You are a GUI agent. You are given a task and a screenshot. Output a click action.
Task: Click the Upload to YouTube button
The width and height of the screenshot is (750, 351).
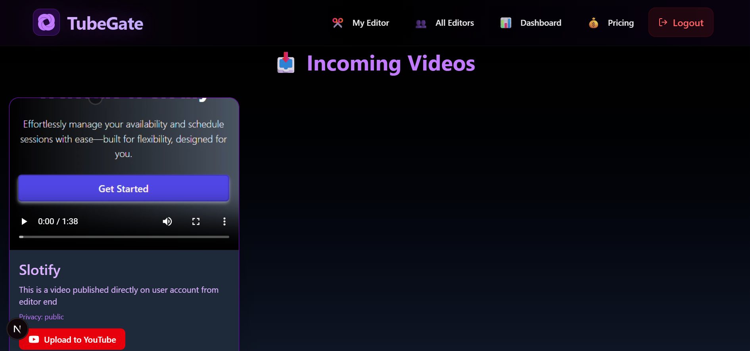pyautogui.click(x=72, y=340)
